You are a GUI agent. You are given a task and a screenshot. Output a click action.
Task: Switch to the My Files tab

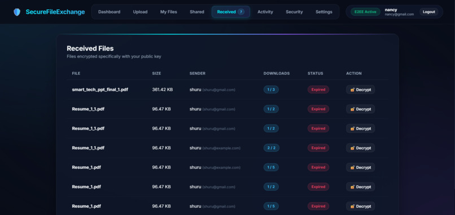169,12
